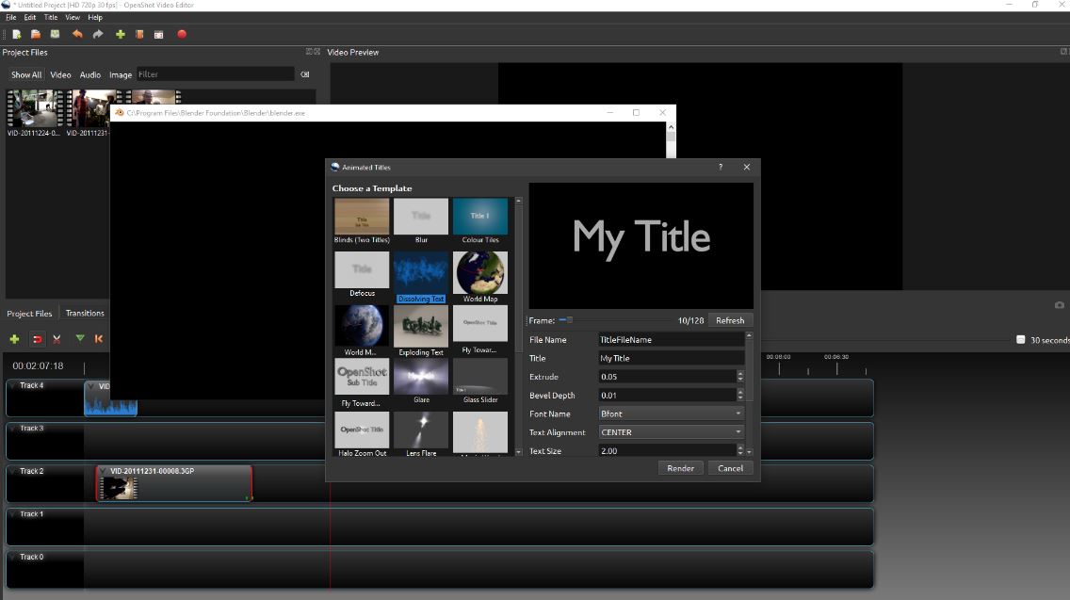Activate the razor scissors tool
This screenshot has width=1070, height=600.
click(x=57, y=338)
